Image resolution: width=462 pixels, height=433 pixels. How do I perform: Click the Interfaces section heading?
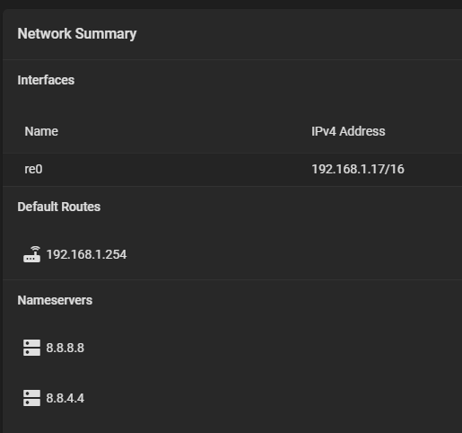click(x=46, y=80)
